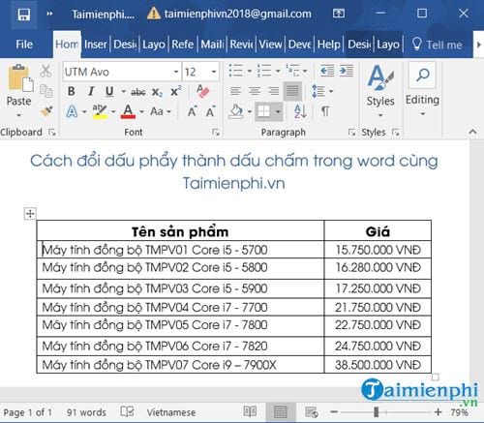
Task: Apply superscript formatting
Action: [x=176, y=91]
